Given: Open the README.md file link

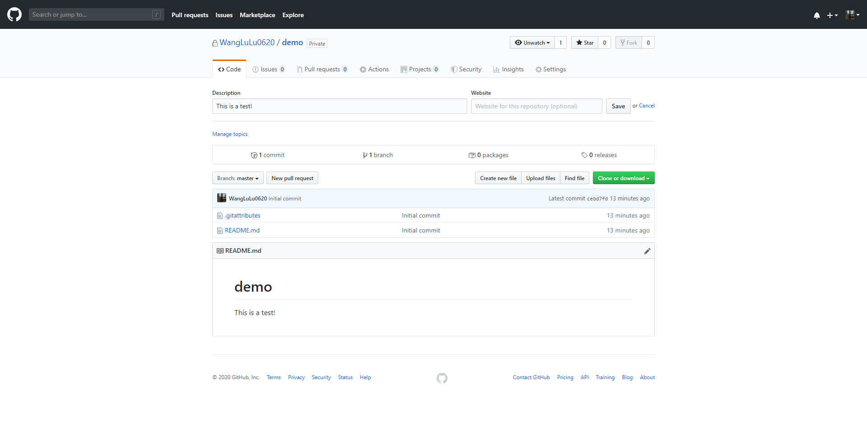Looking at the screenshot, I should [x=242, y=231].
